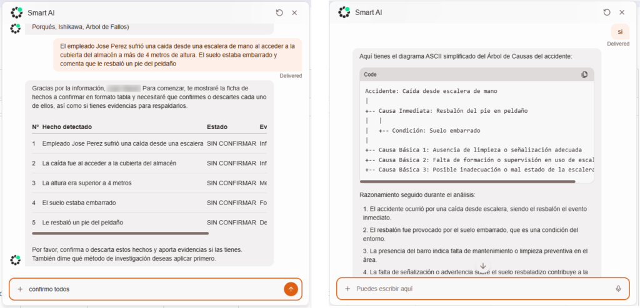The image size is (640, 308).
Task: Click the send arrow button in left chat
Action: [291, 289]
